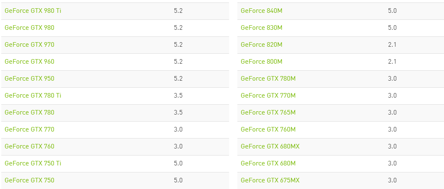Open the GeForce GTX 765M link
The image size is (444, 189).
(268, 112)
